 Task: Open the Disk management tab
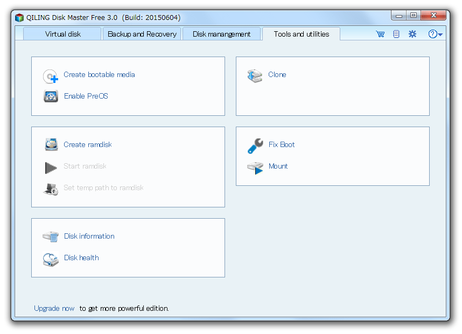pos(221,34)
